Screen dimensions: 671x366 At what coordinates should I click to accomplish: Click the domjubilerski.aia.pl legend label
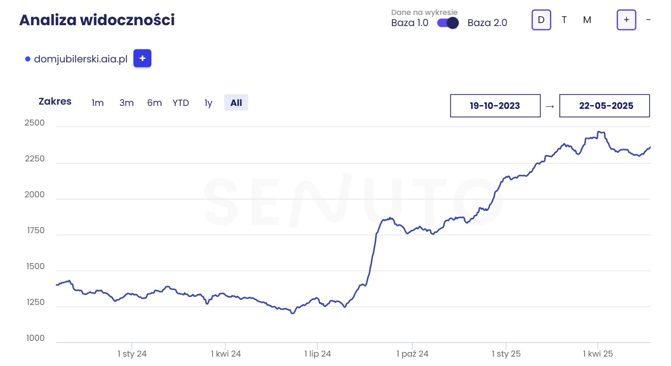coord(81,59)
